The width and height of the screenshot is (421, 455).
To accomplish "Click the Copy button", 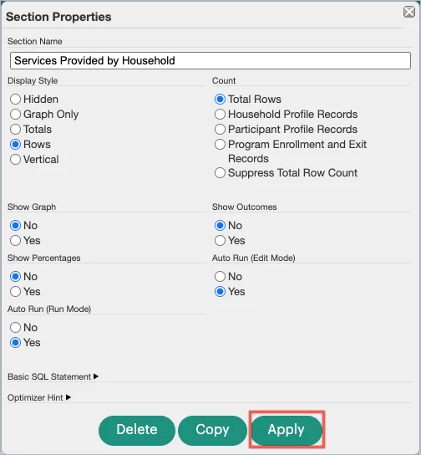I will [x=212, y=430].
